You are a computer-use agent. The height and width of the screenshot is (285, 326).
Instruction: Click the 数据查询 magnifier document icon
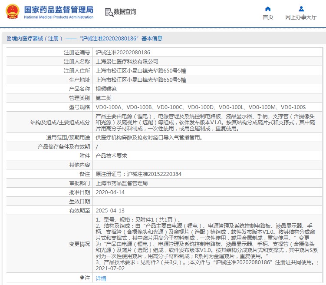(x=109, y=12)
